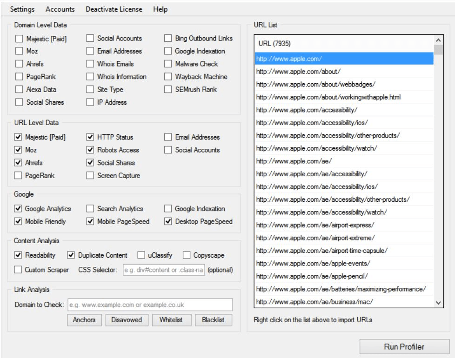Screen dimensions: 455x358
Task: Enable Domain Level Majestic [Paid] checkbox
Action: pos(19,39)
